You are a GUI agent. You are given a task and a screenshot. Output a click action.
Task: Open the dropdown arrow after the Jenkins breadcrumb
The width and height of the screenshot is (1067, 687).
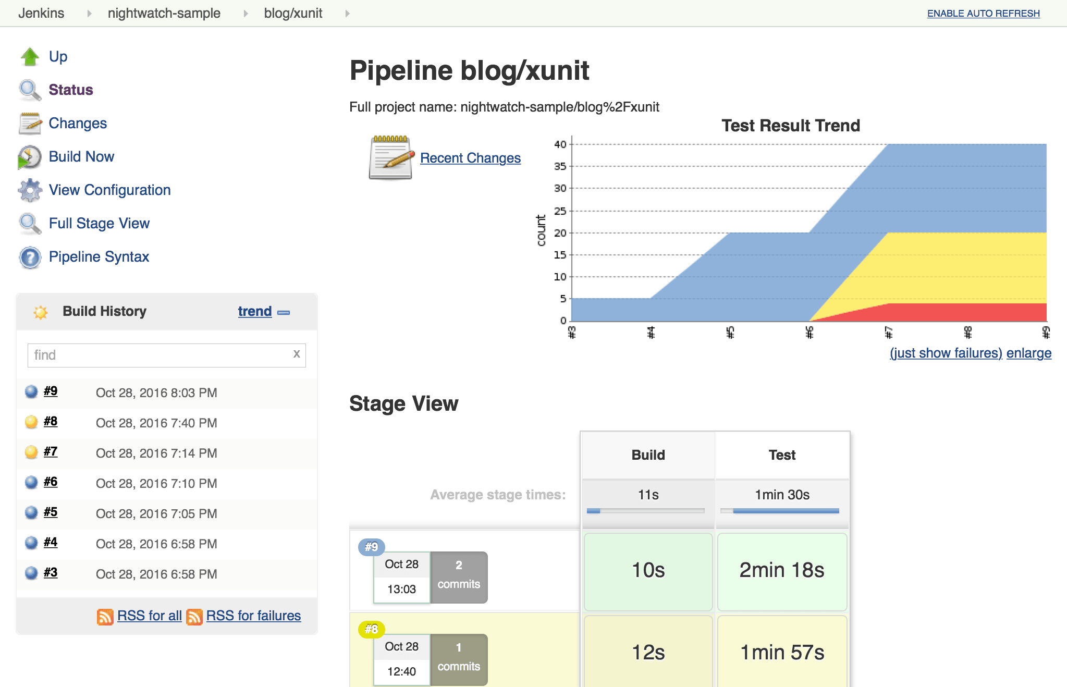click(x=89, y=14)
